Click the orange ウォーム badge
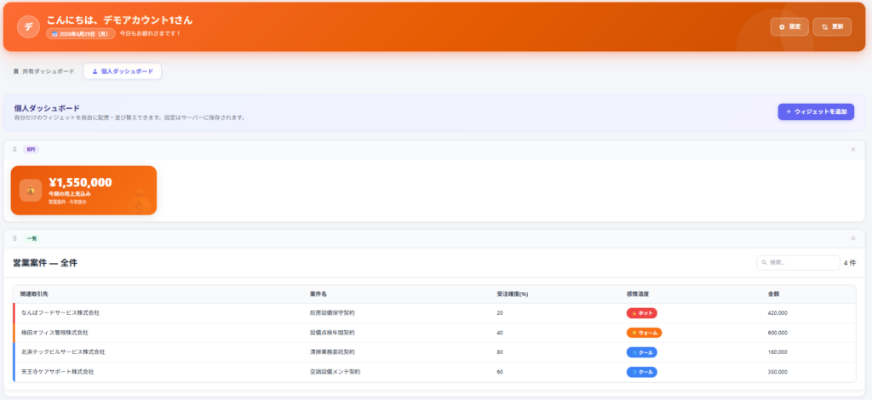The width and height of the screenshot is (872, 400). pos(644,332)
